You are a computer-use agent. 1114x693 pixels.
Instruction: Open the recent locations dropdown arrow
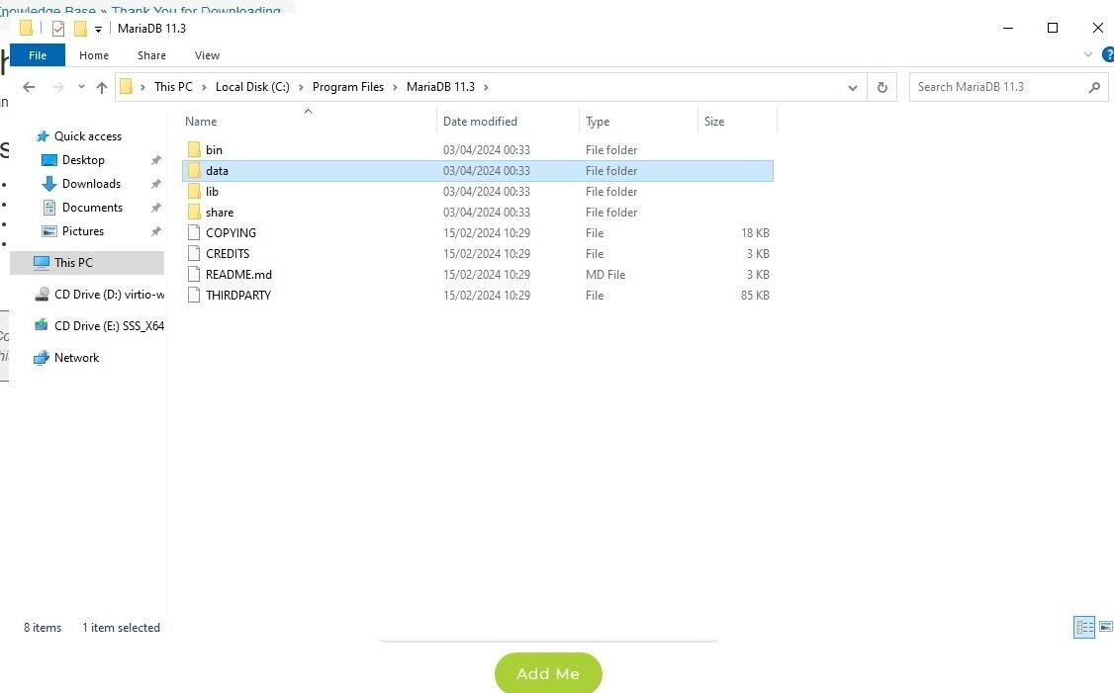point(81,87)
